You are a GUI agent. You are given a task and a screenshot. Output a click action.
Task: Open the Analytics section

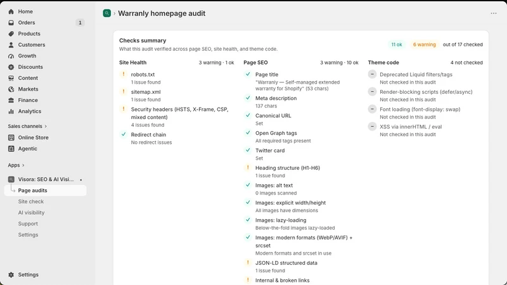(x=45, y=111)
